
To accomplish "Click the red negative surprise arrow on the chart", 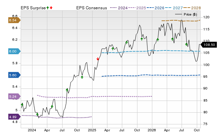I will click(x=98, y=59).
